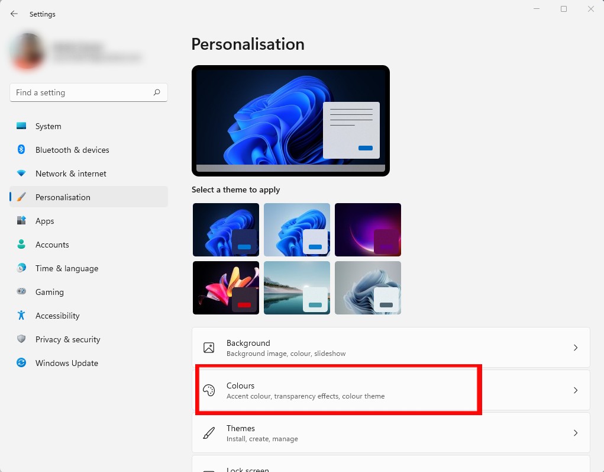The height and width of the screenshot is (472, 604).
Task: Apply the purple glow theme
Action: click(368, 229)
